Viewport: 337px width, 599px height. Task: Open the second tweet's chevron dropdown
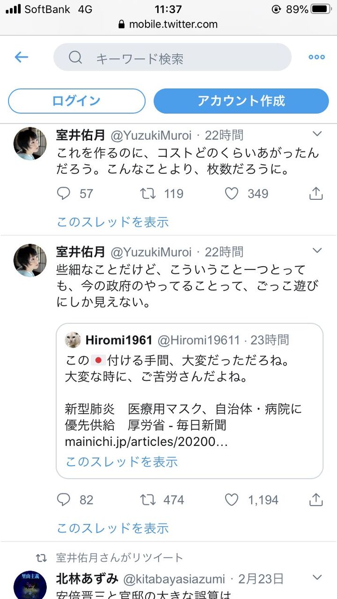coord(317,250)
